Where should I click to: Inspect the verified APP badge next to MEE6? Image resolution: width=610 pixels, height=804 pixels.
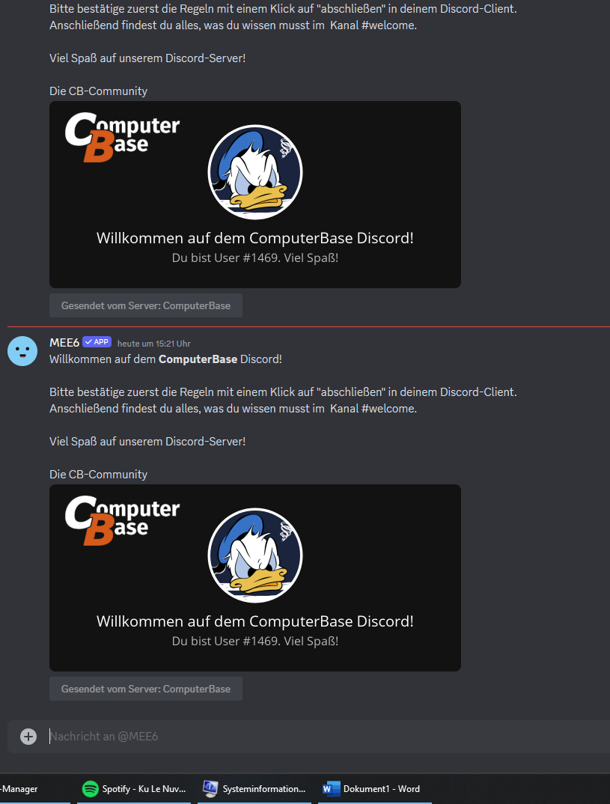[97, 342]
